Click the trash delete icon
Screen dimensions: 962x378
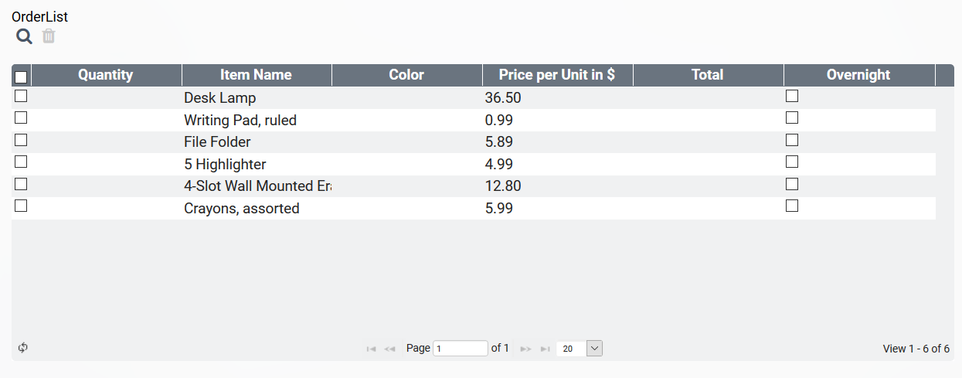pyautogui.click(x=49, y=36)
